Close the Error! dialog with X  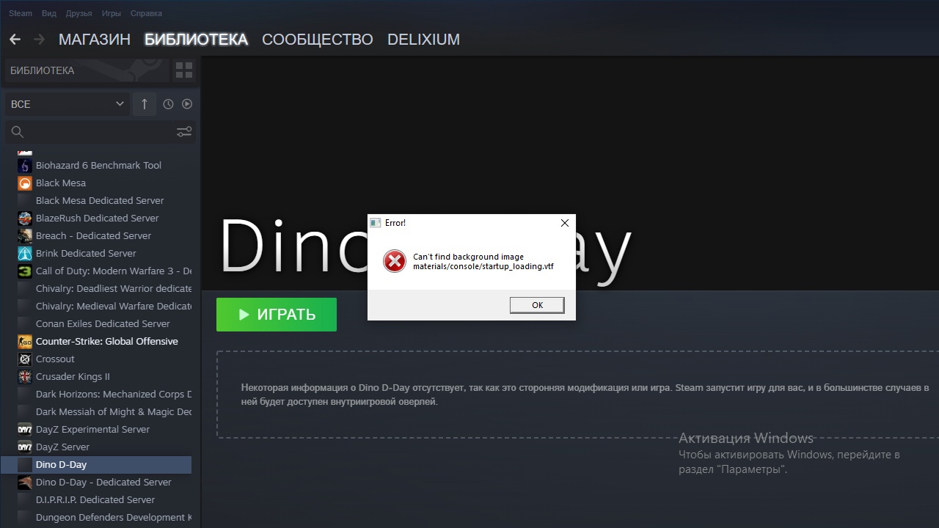point(564,223)
